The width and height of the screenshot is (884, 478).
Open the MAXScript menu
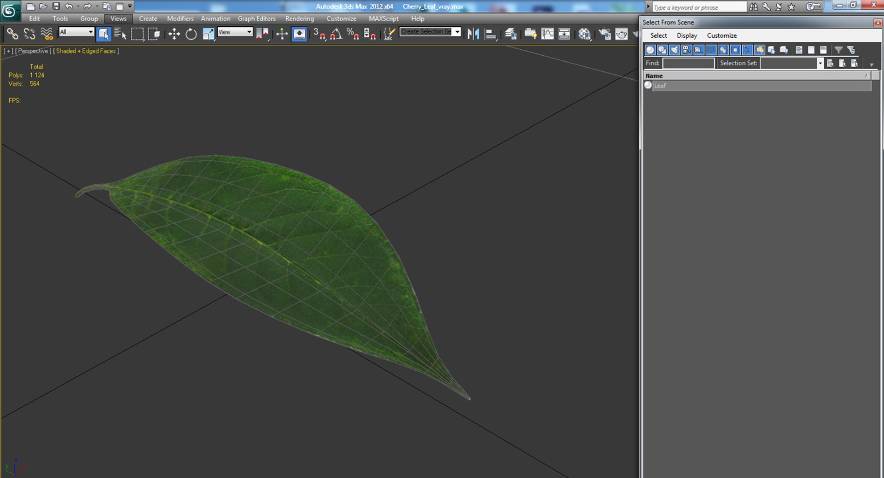click(384, 18)
